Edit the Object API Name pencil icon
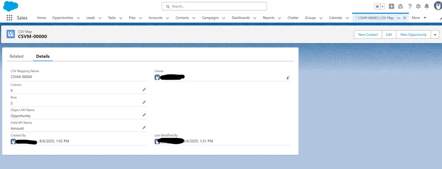 point(144,115)
